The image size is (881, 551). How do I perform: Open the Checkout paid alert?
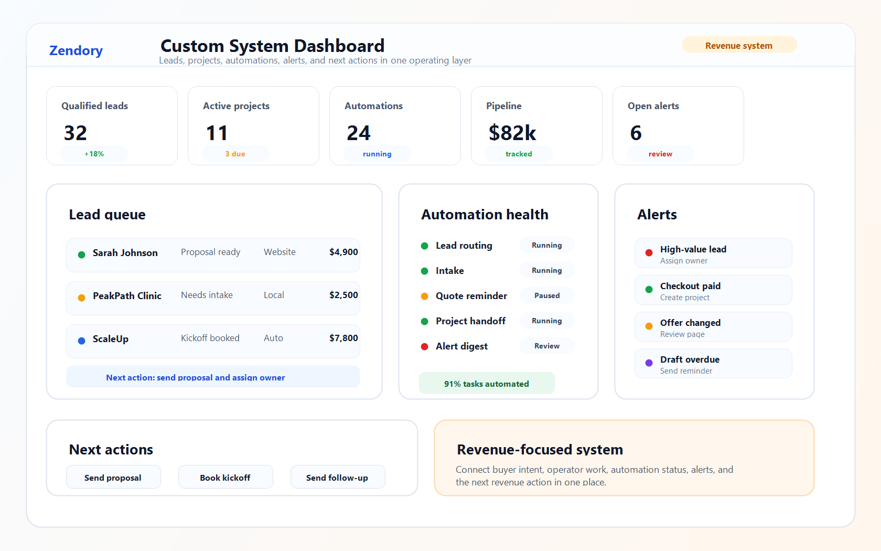click(713, 290)
